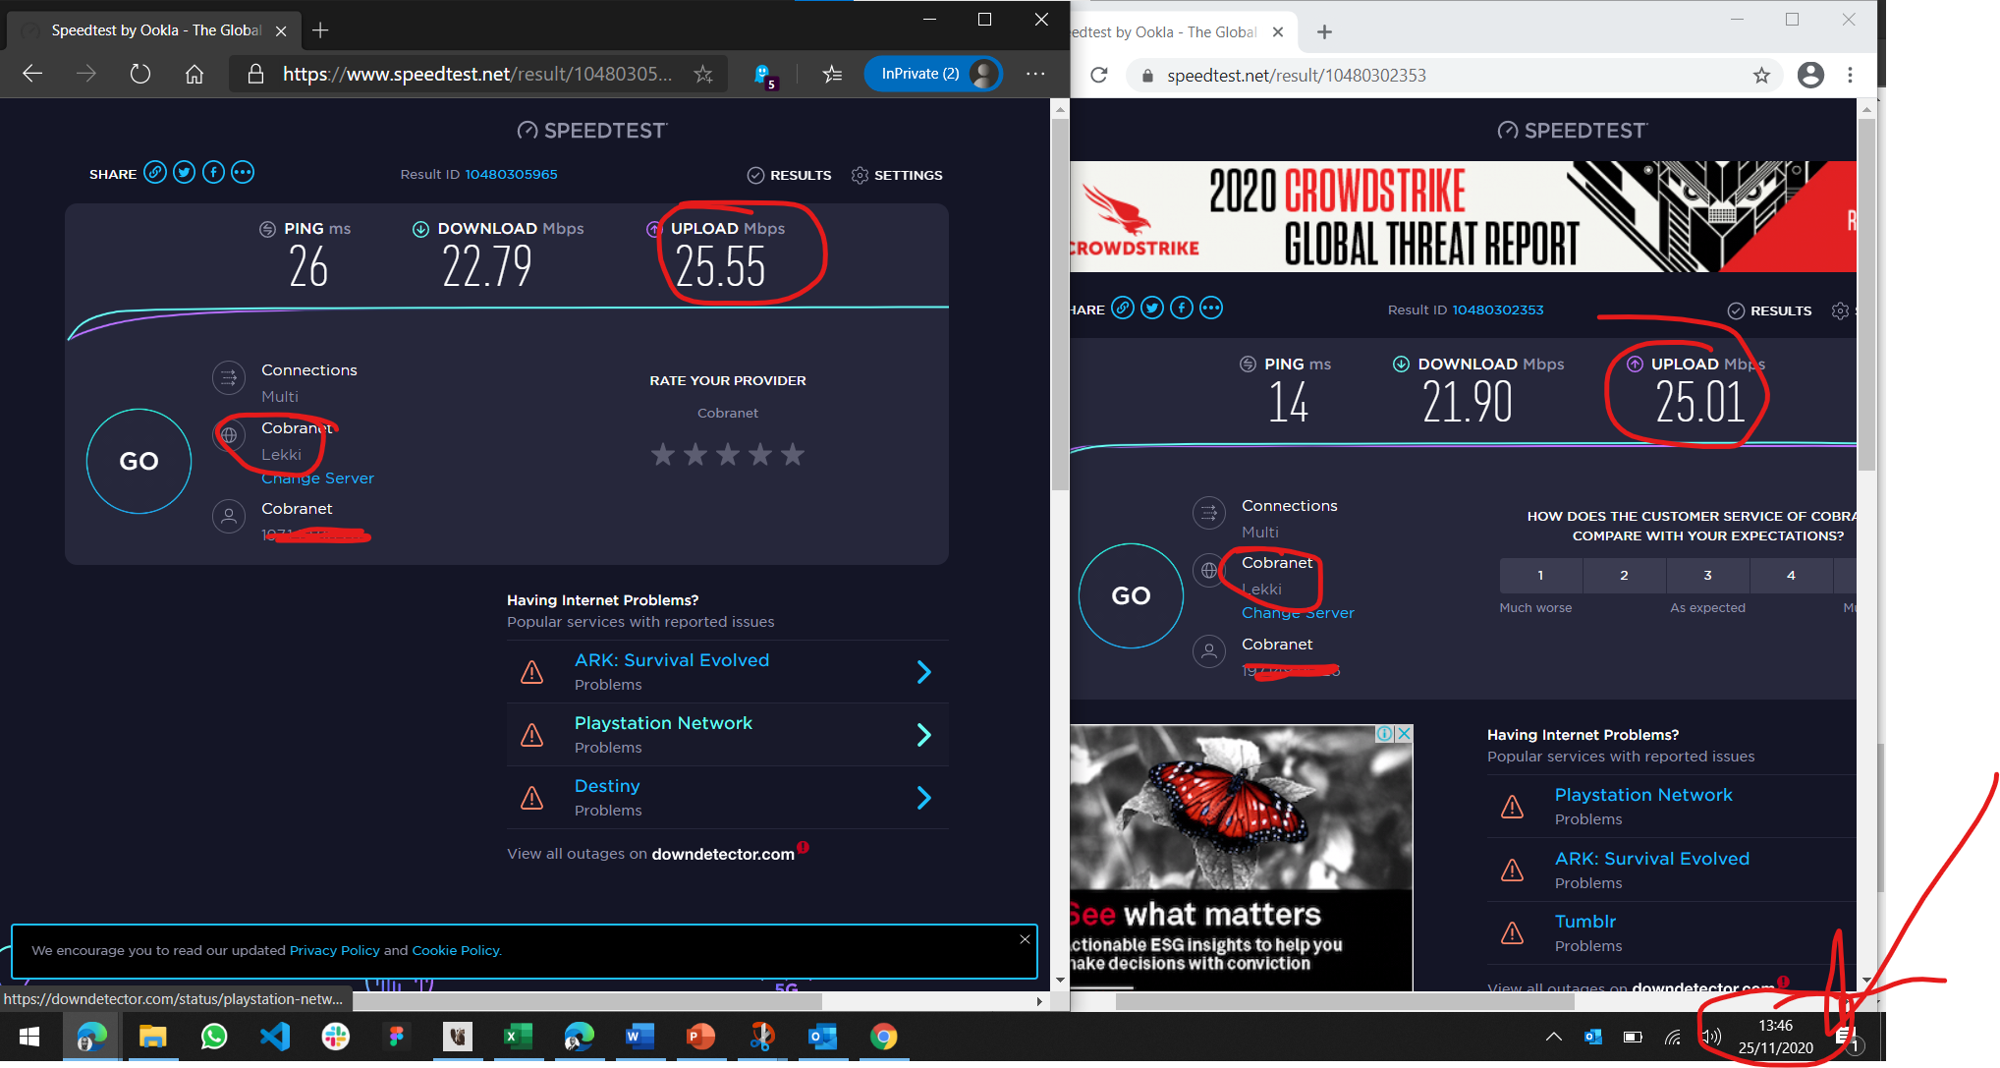Expand Destiny problems chevron
The image size is (2000, 1068).
point(923,798)
